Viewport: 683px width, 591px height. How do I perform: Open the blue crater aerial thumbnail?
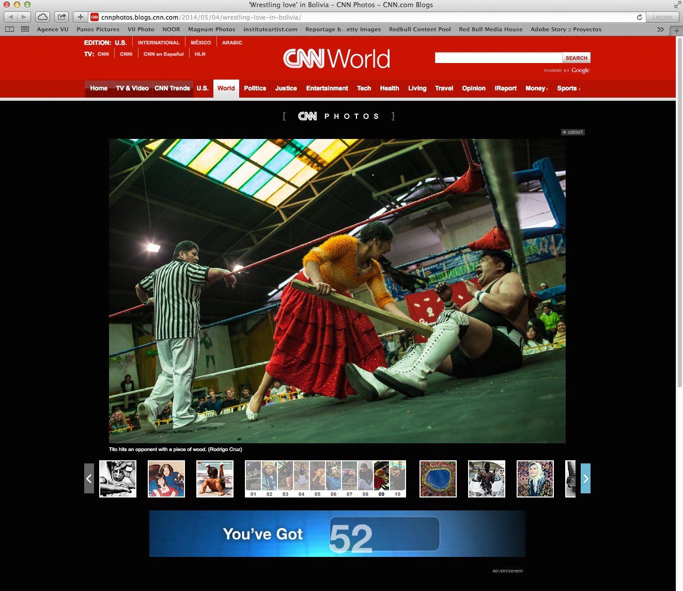438,479
